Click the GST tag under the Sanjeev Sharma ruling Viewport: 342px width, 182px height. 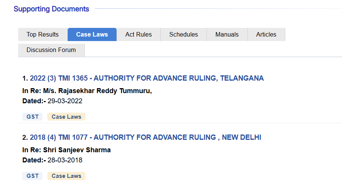tap(33, 176)
